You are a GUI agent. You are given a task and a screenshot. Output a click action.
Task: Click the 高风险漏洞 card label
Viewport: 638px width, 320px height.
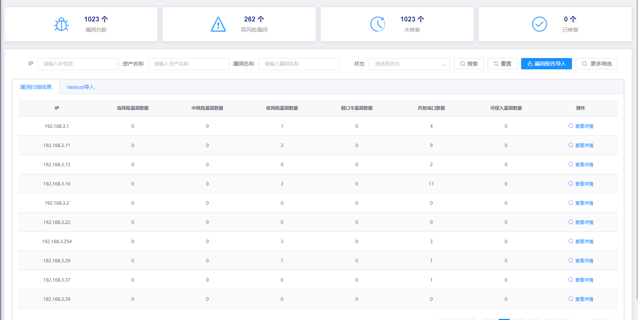(254, 30)
